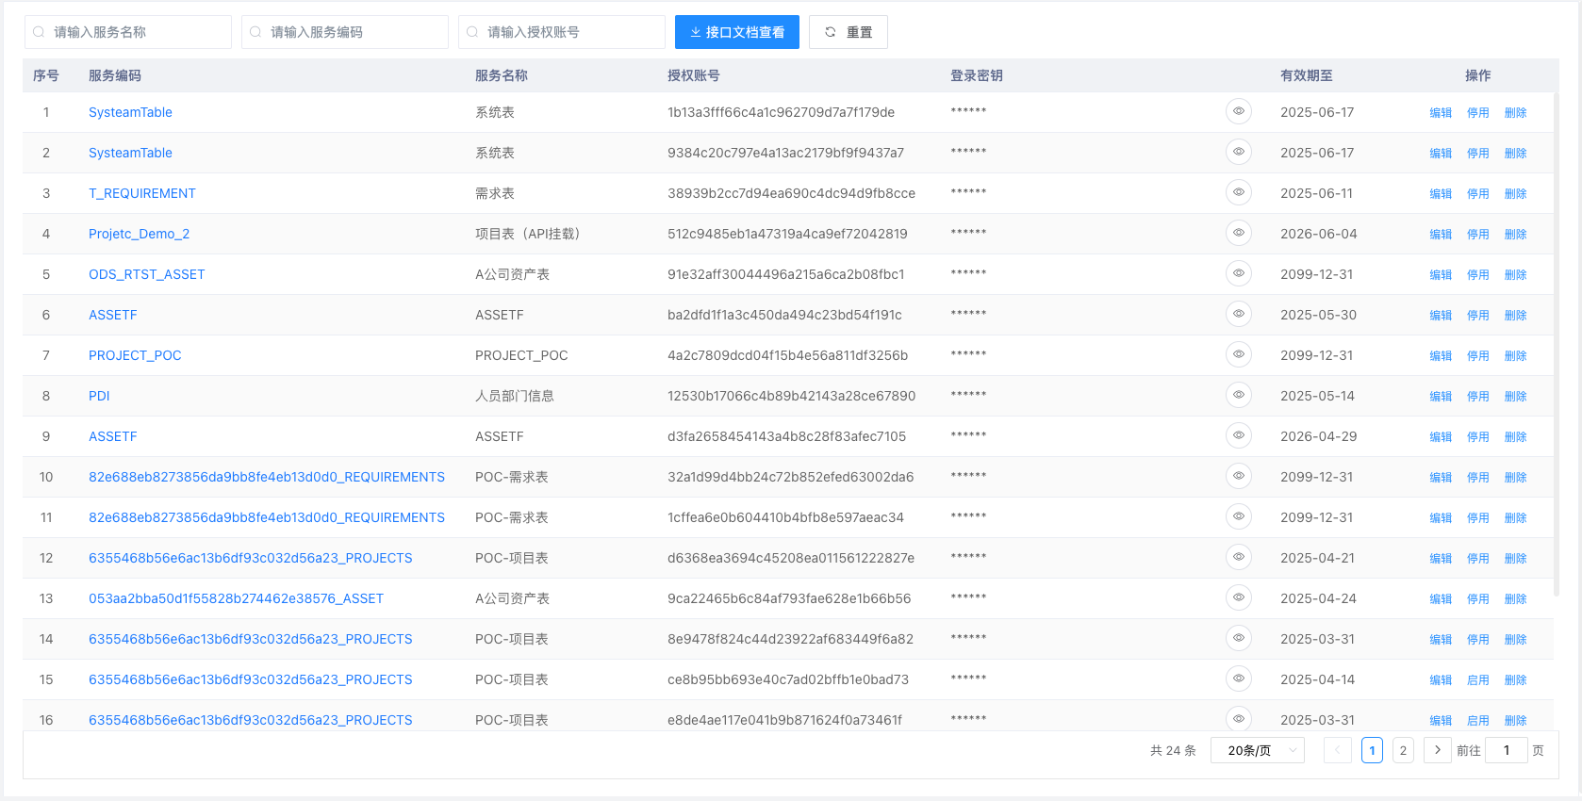Click 编辑 for the Projetc_Demo_2 row
Screen dimensions: 1582x801
click(x=1441, y=234)
